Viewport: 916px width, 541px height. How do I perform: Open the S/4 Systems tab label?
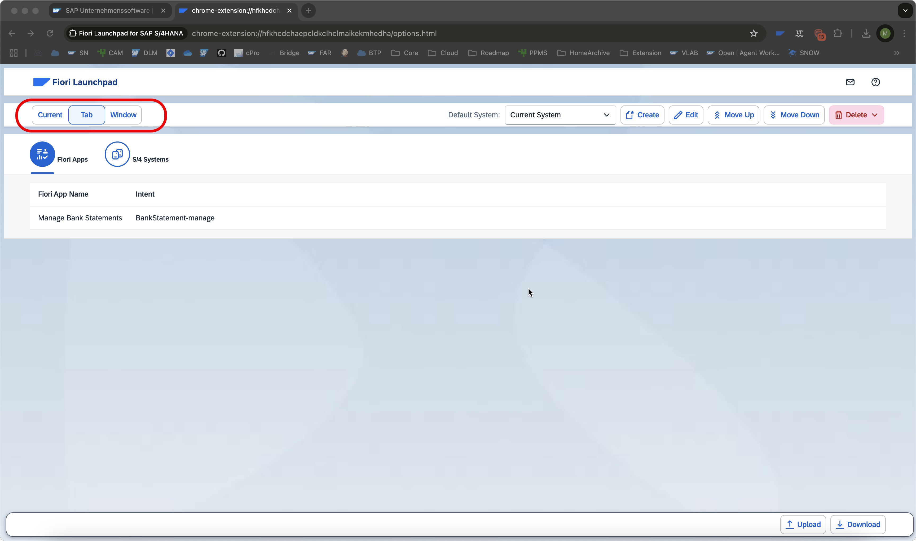tap(150, 159)
